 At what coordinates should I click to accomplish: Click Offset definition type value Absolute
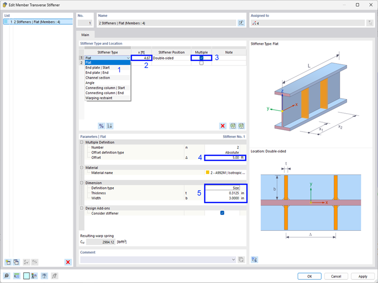point(222,152)
